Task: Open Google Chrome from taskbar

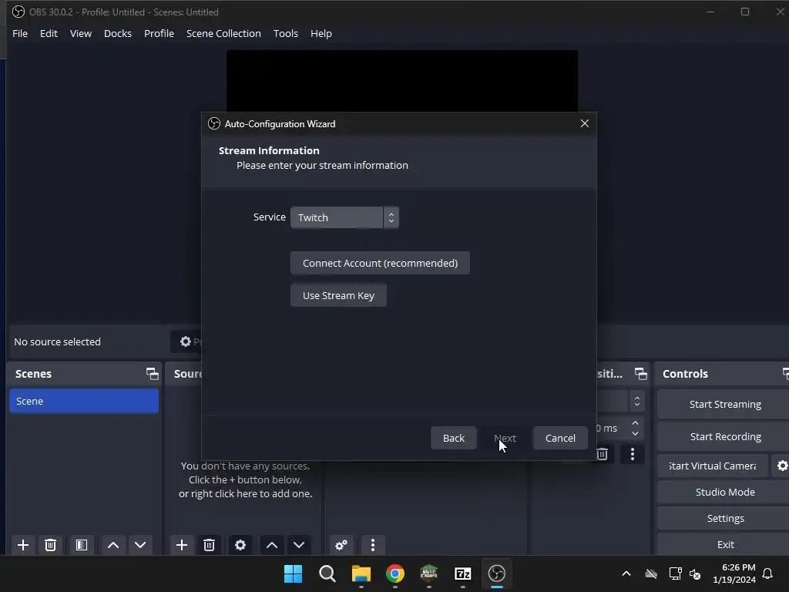Action: coord(395,573)
